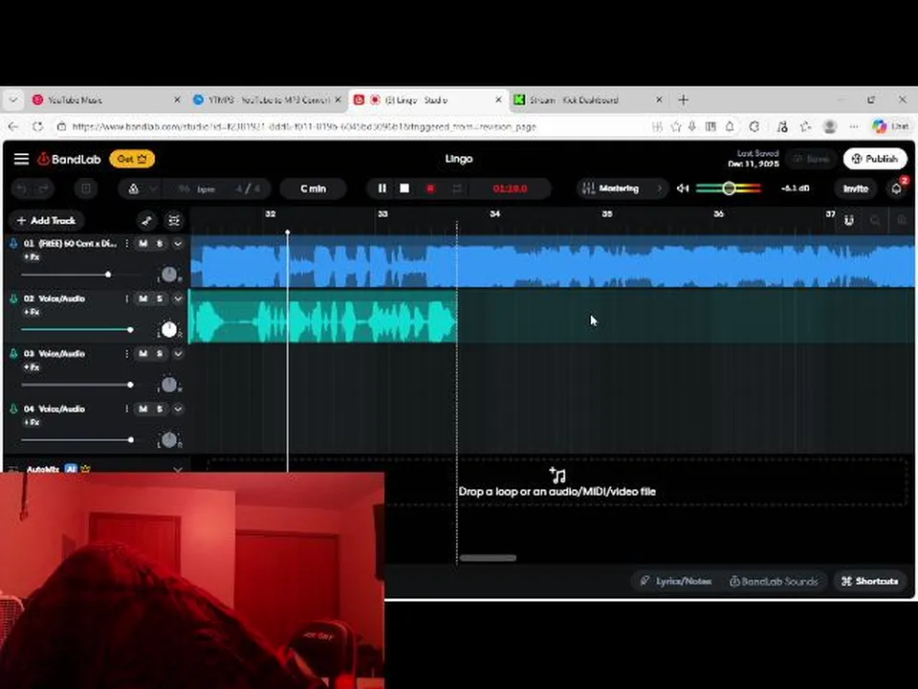Expand track 02 chevron
This screenshot has height=689, width=918.
[178, 299]
